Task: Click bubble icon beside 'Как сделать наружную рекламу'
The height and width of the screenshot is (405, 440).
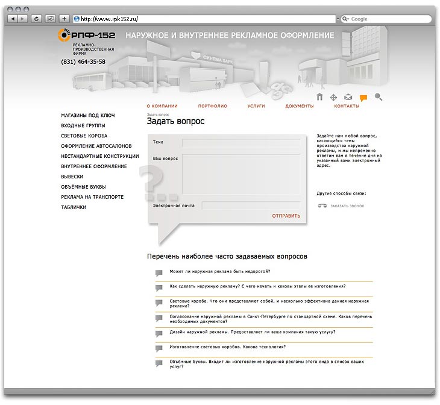Action: click(x=159, y=288)
